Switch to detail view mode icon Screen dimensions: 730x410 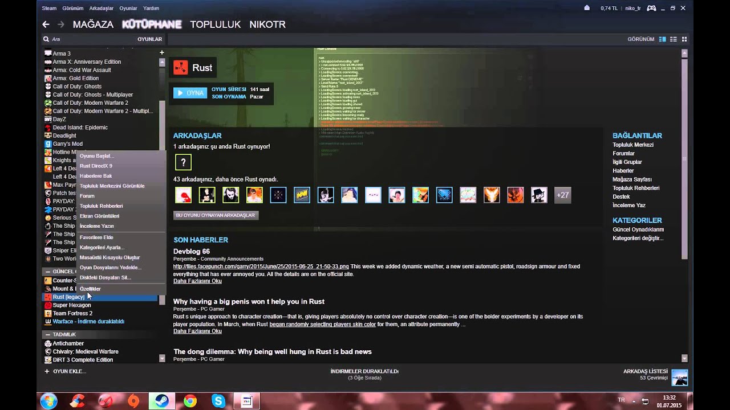pyautogui.click(x=663, y=39)
